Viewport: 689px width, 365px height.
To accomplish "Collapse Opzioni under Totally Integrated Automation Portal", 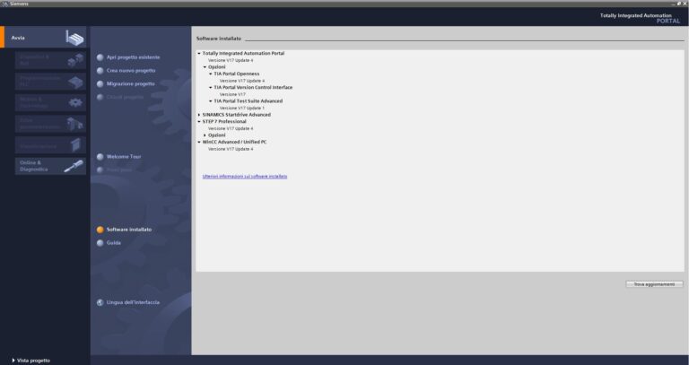I will click(205, 66).
